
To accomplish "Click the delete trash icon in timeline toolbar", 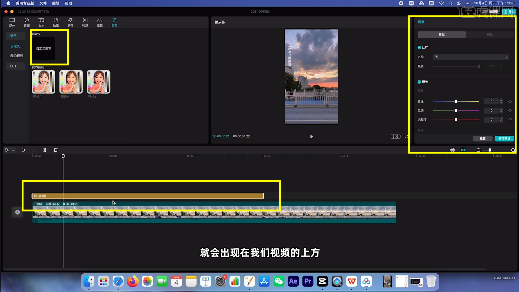I will pos(56,150).
